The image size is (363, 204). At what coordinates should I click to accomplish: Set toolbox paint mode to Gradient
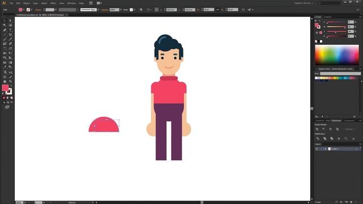pyautogui.click(x=7, y=98)
